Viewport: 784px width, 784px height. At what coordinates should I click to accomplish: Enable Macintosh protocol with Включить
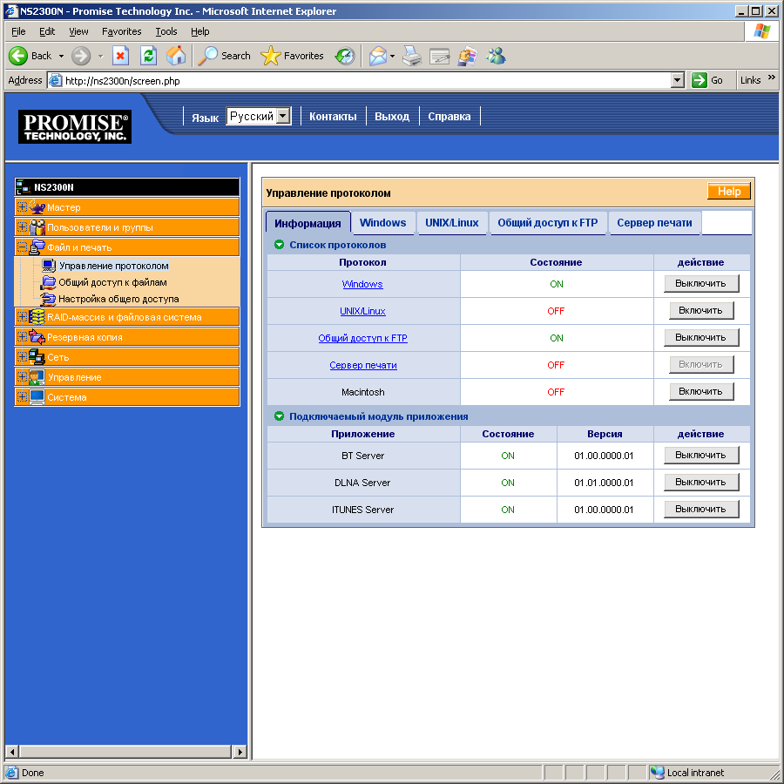click(701, 391)
